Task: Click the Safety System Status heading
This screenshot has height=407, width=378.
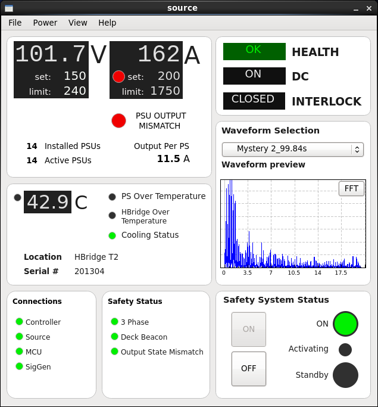Action: (x=276, y=300)
